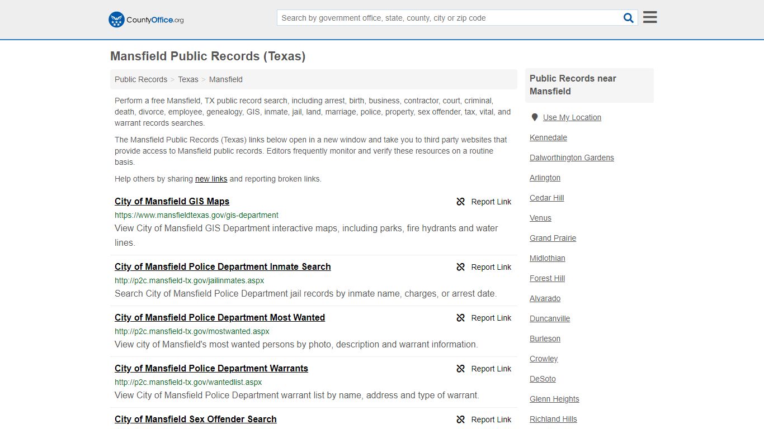The image size is (764, 429).
Task: Open the mostwanted.aspx URL
Action: click(x=192, y=331)
